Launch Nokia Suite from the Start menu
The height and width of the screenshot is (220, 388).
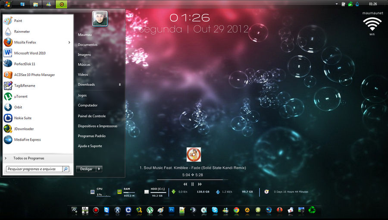click(x=38, y=118)
